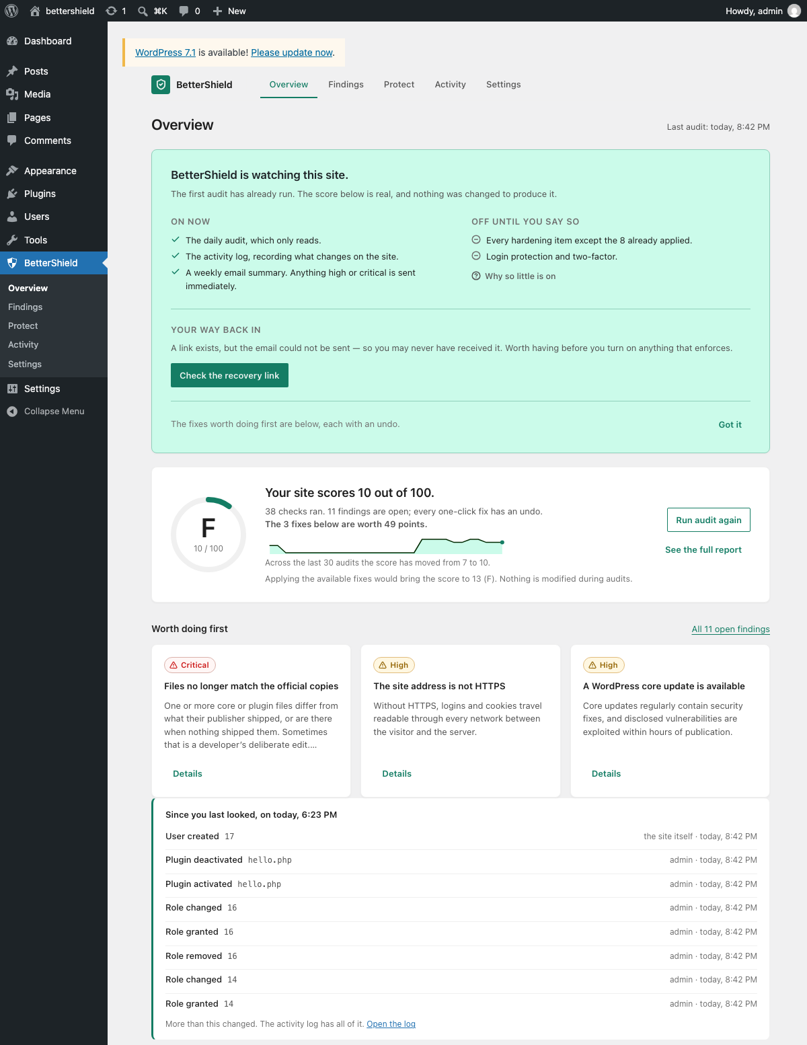Click the warning triangle in the Critical badge

pyautogui.click(x=174, y=665)
